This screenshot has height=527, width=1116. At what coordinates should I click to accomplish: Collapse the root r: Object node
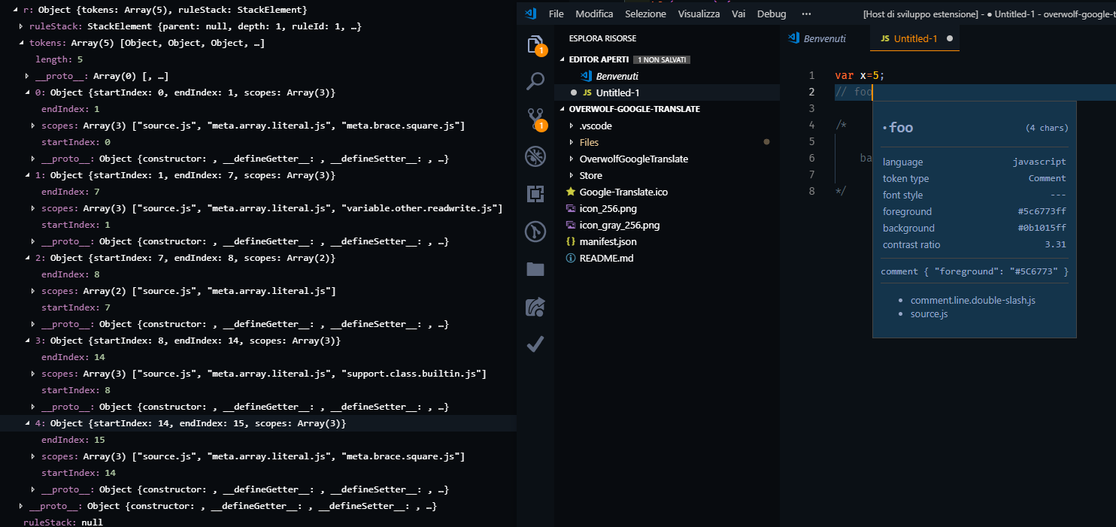(x=15, y=10)
